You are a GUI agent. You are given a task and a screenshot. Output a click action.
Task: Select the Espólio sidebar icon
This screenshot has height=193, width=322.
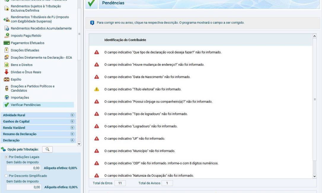tap(7, 79)
